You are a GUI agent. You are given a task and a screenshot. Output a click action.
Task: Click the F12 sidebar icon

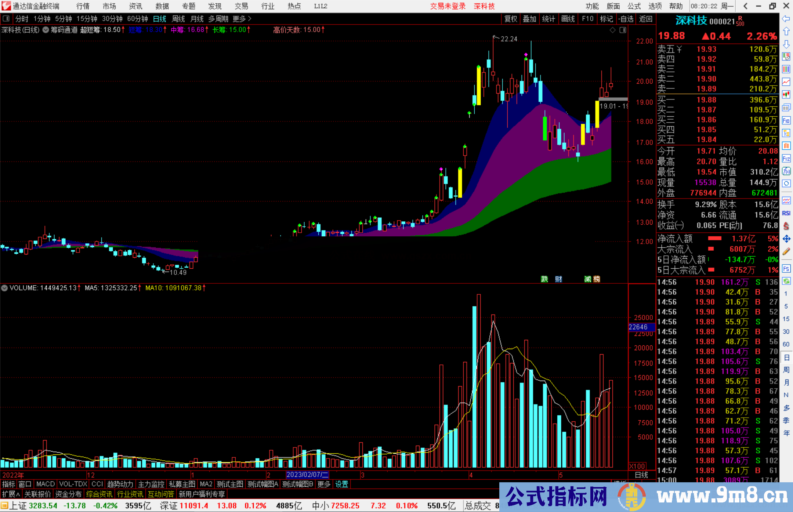(786, 159)
